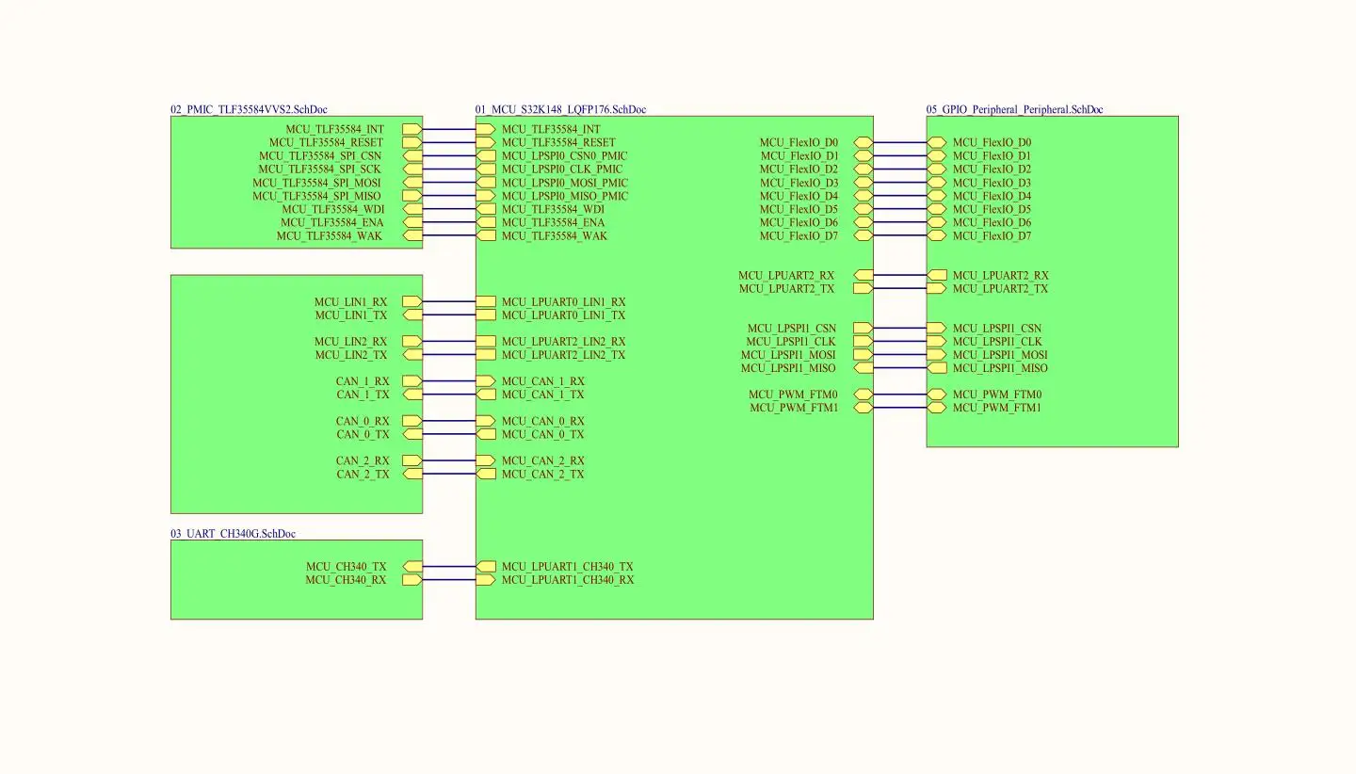
Task: Click the 05_GPIO_Peripheral_Peripheral.SchDoc file name
Action: point(1014,110)
